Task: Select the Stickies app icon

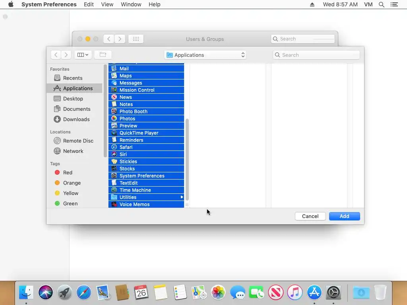Action: (114, 161)
